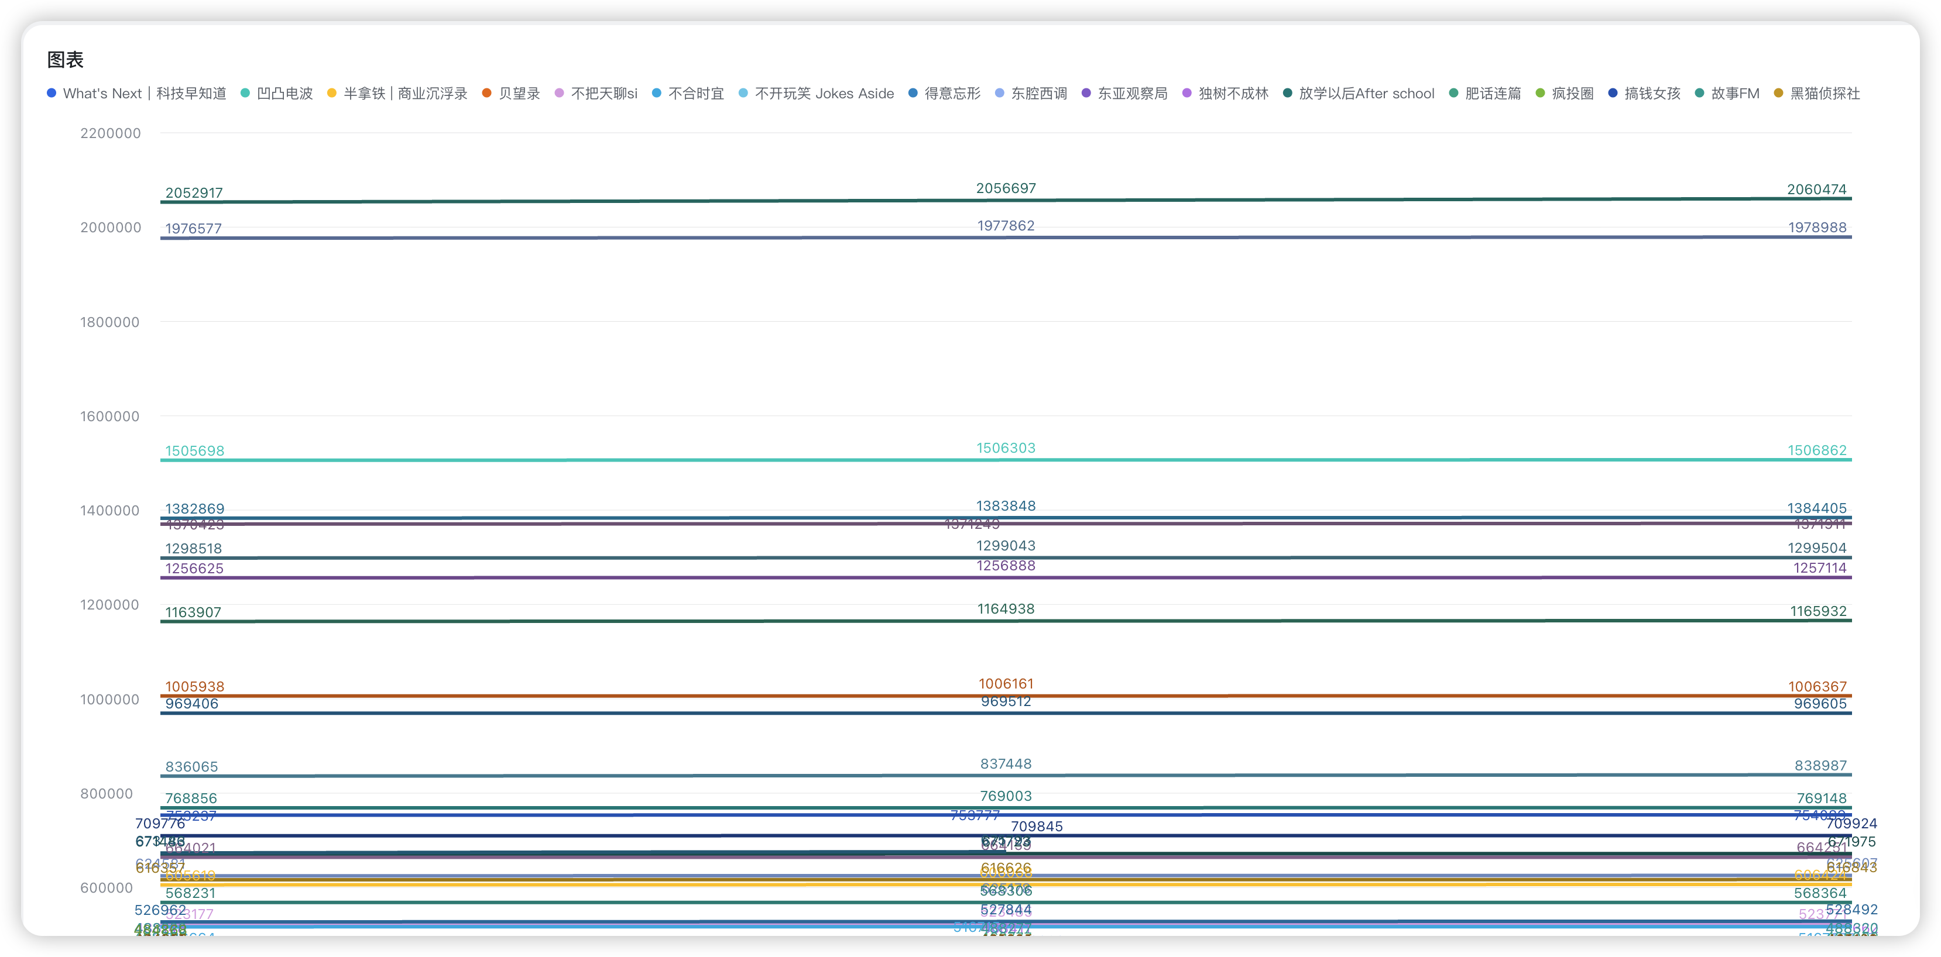Toggle 不开玩笑 Jokes Aside legend entry
This screenshot has width=1941, height=957.
point(824,94)
